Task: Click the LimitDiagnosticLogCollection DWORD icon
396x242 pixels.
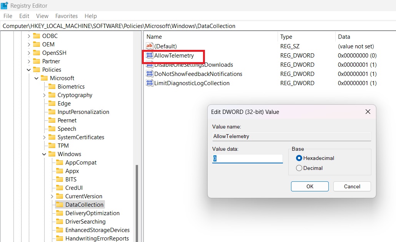Action: point(150,83)
